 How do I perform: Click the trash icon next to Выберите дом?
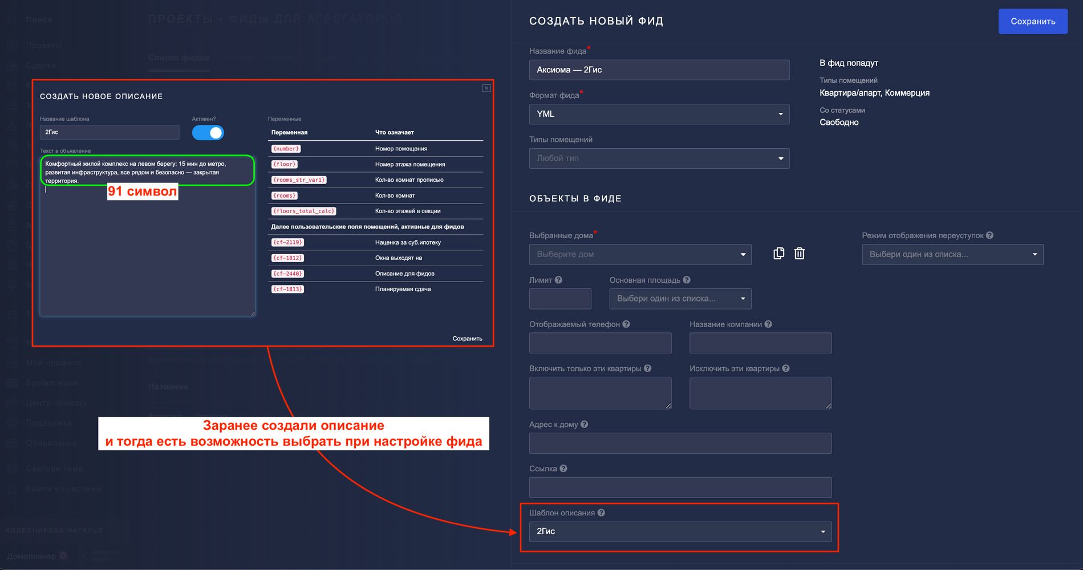click(800, 254)
